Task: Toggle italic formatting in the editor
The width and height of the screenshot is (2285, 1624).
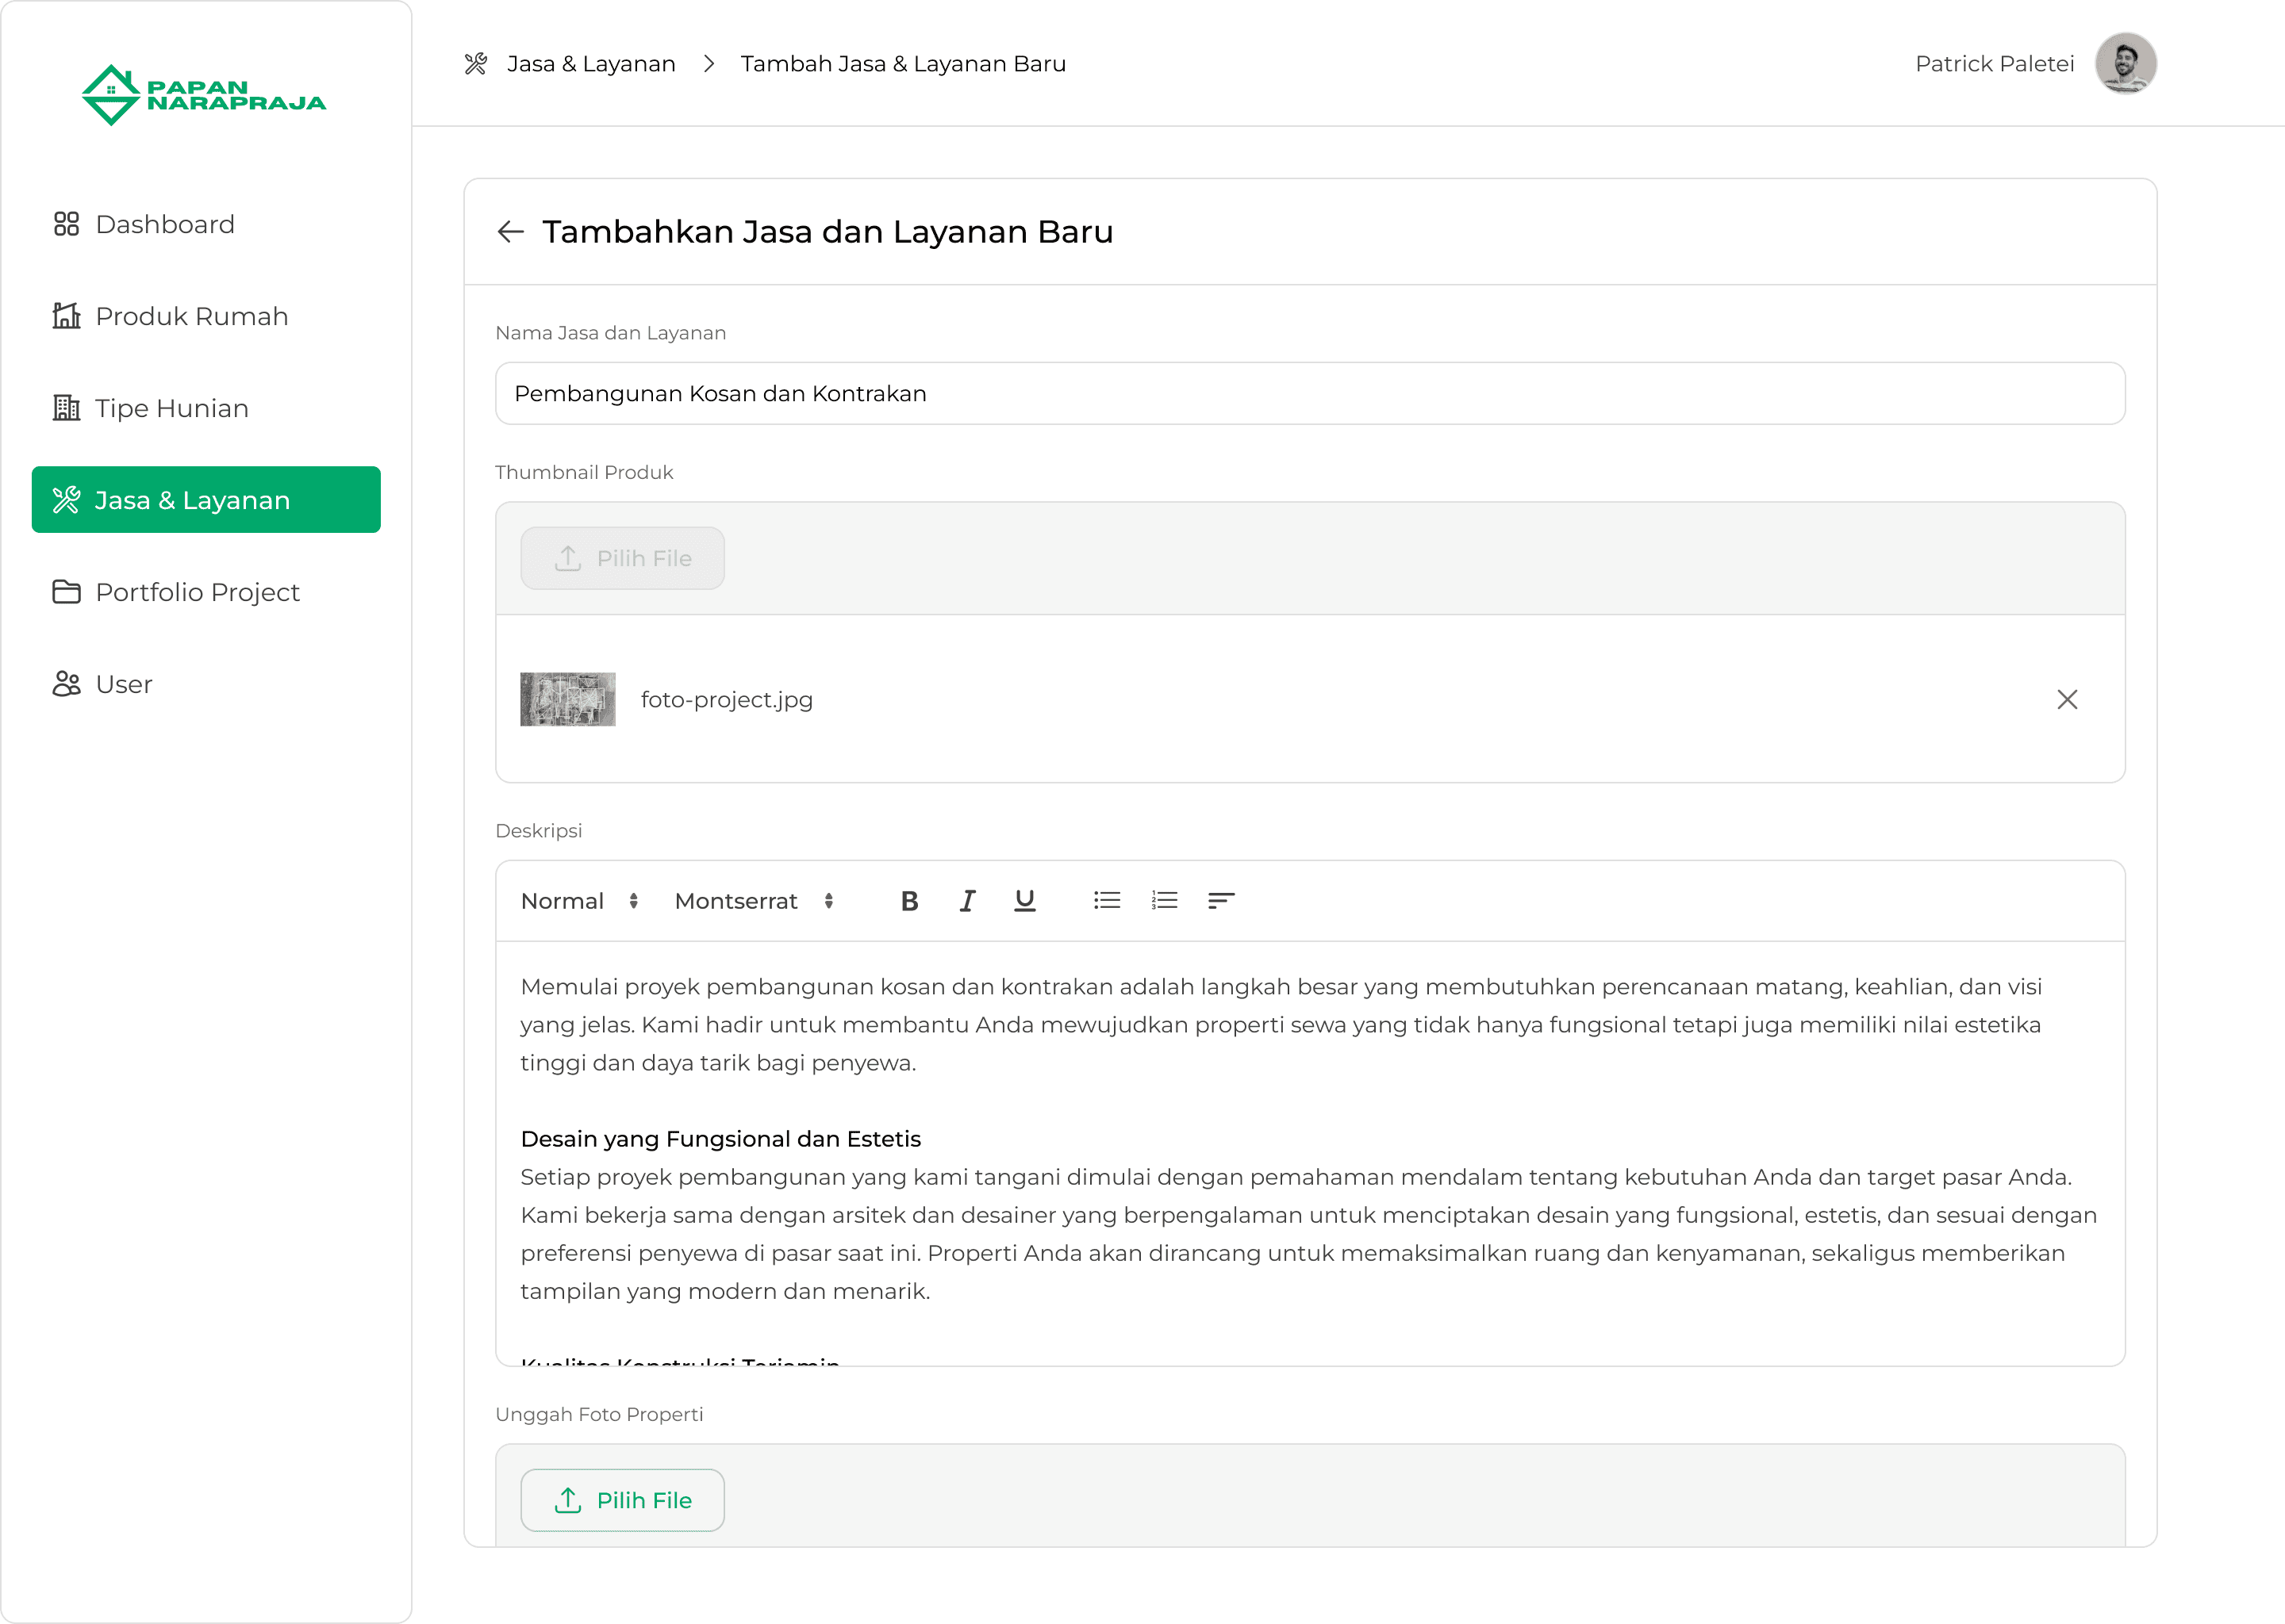Action: pos(966,901)
